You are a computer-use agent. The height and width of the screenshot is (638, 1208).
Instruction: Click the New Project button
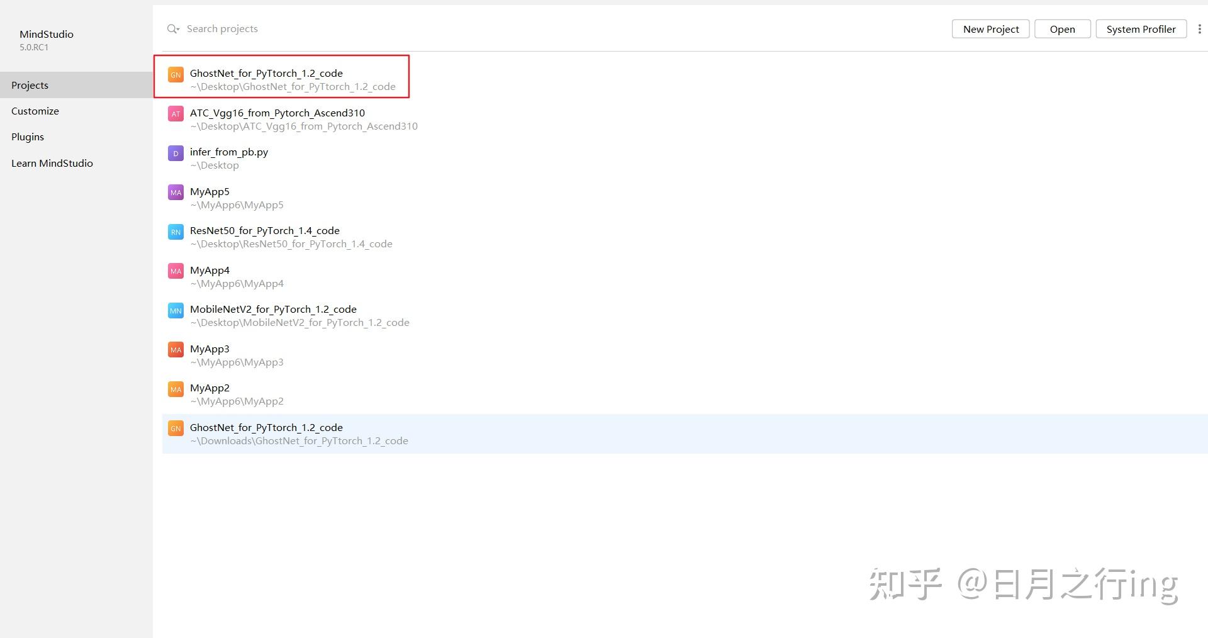[990, 28]
